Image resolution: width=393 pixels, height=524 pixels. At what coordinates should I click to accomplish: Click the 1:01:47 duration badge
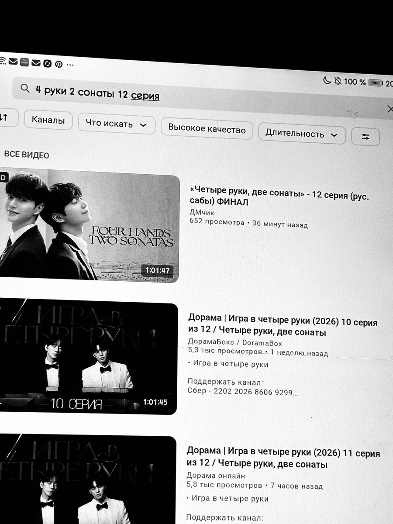coord(158,271)
